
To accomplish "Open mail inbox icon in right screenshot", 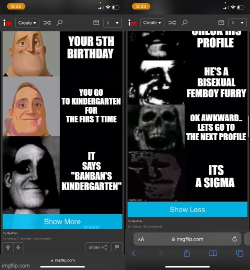I will (221, 22).
